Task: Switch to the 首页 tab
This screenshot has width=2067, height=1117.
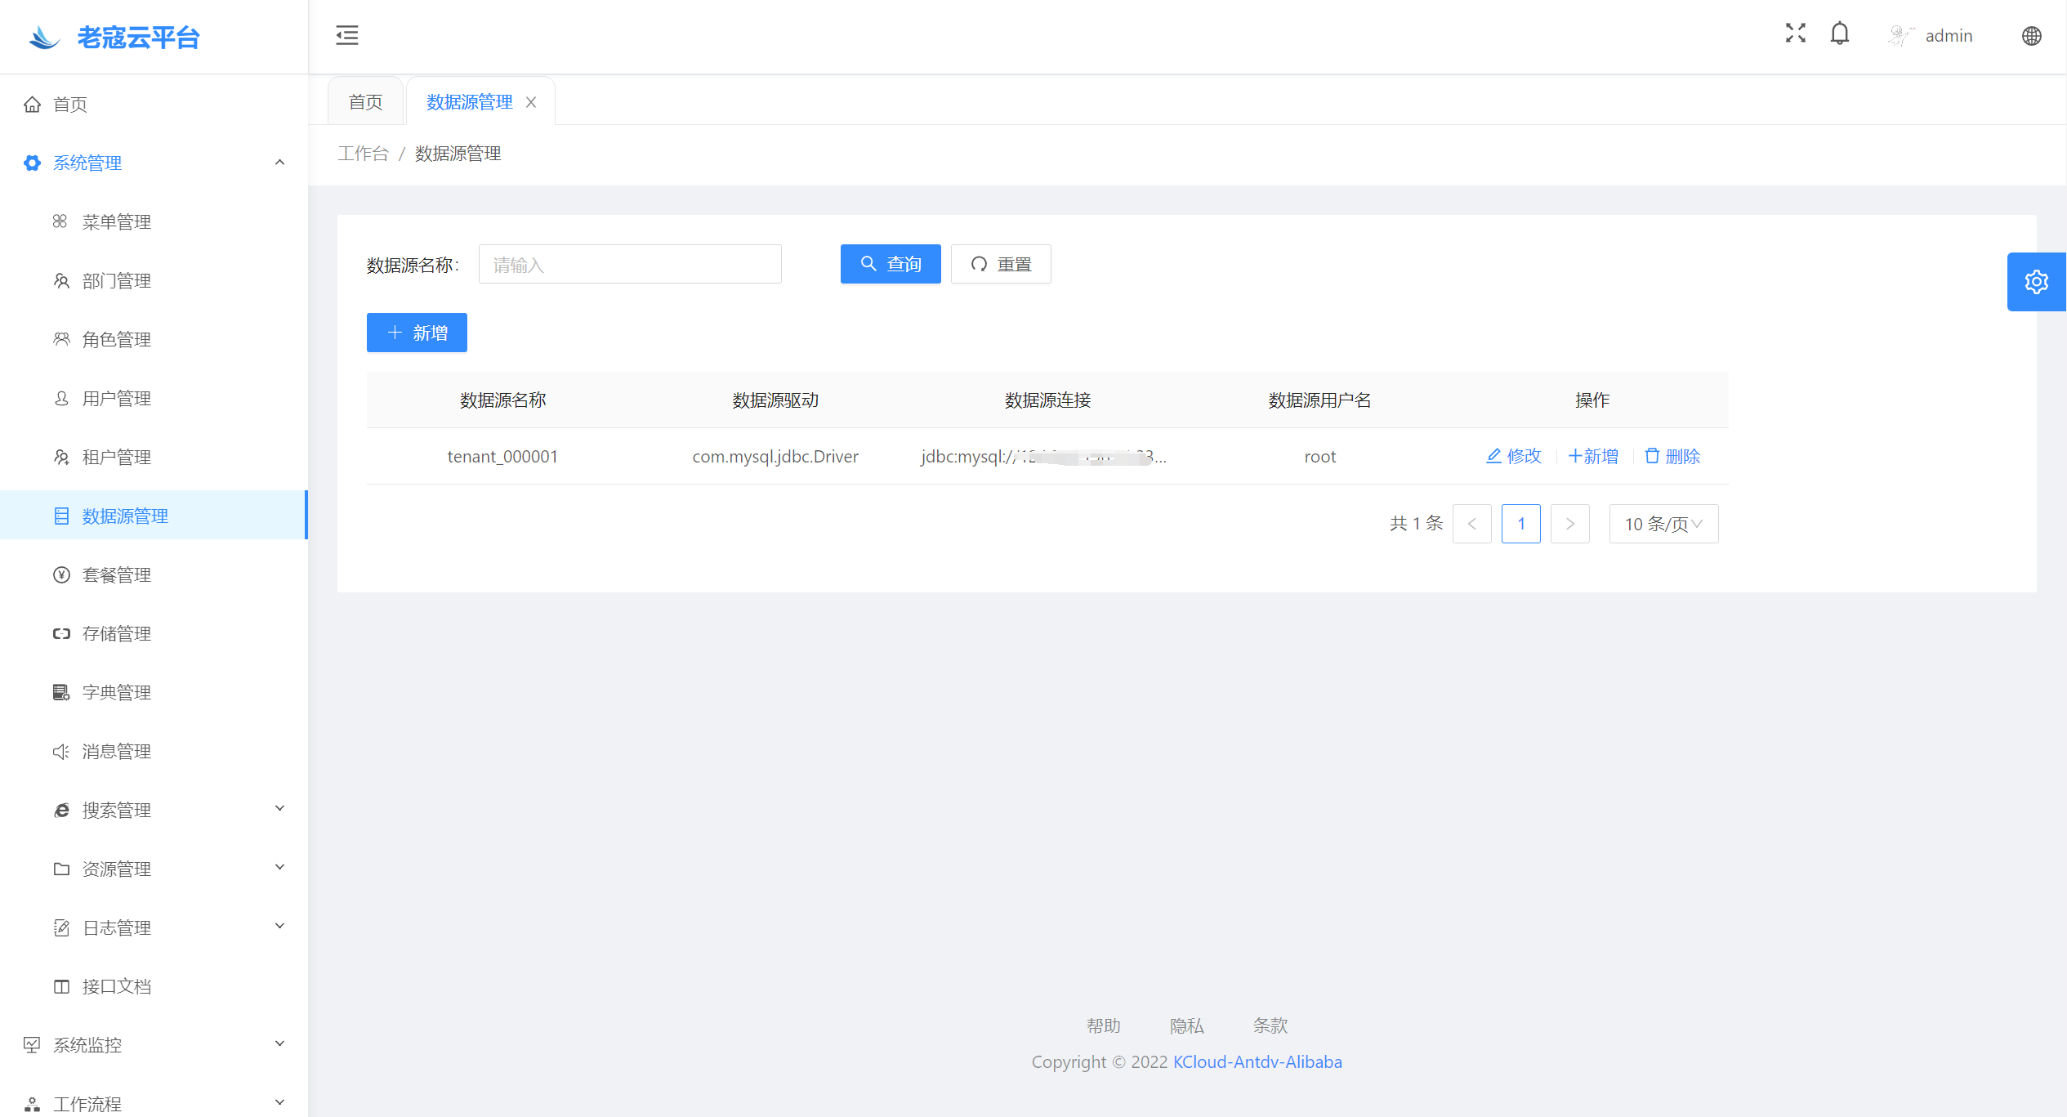Action: click(x=365, y=102)
